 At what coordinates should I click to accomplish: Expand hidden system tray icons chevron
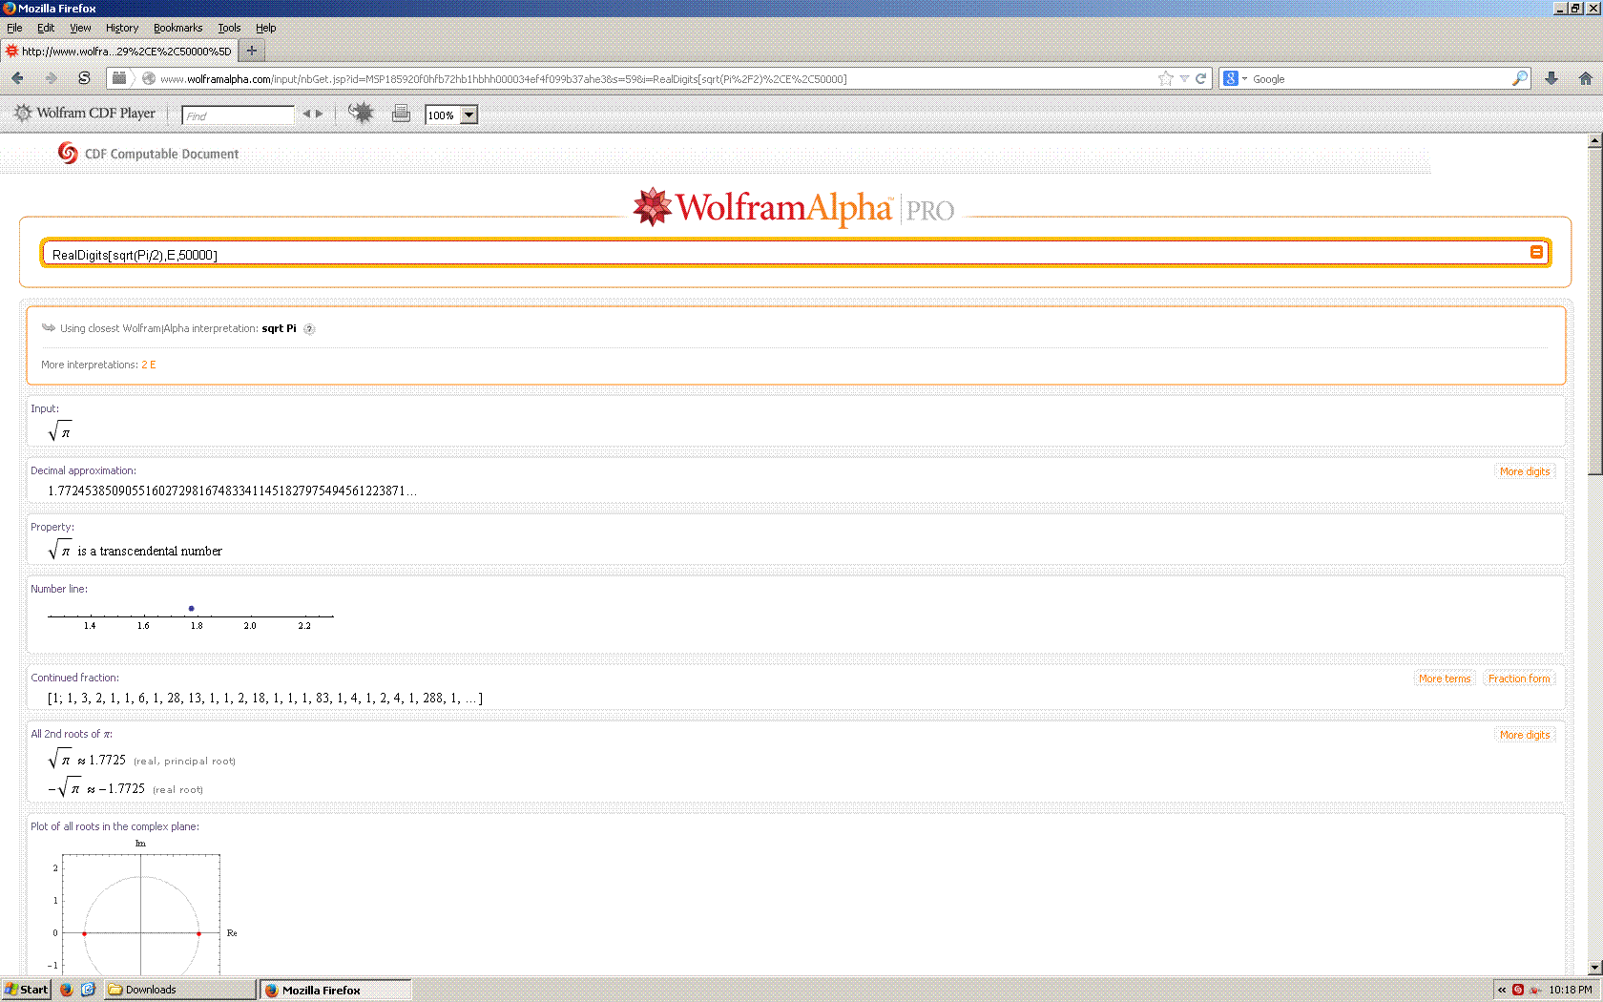pos(1502,990)
